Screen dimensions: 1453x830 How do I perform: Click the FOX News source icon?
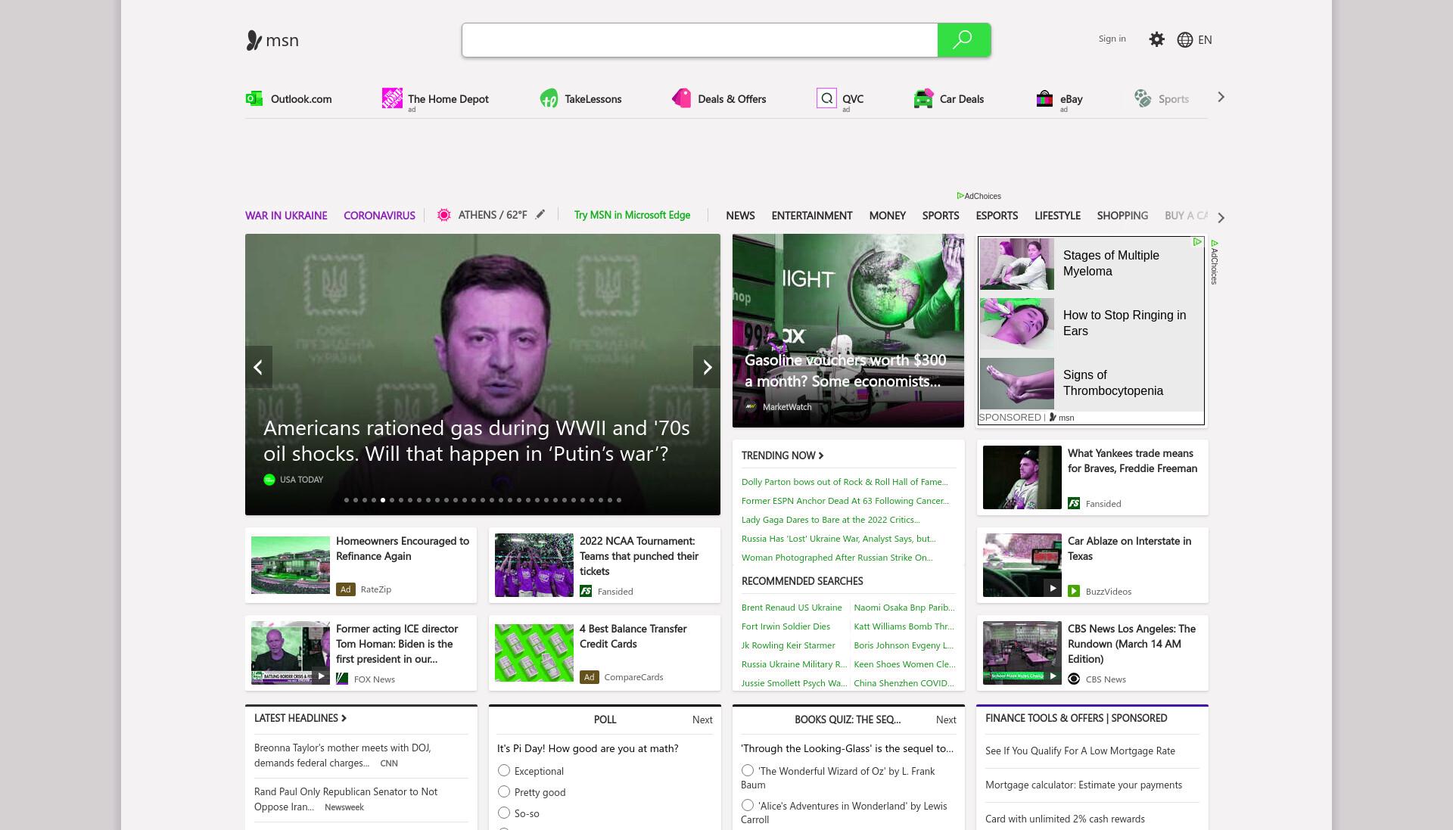[342, 679]
